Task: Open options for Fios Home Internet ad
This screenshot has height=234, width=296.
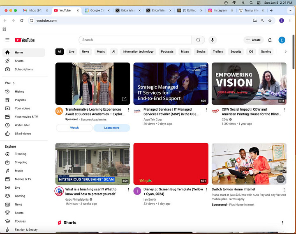Action: tap(284, 190)
